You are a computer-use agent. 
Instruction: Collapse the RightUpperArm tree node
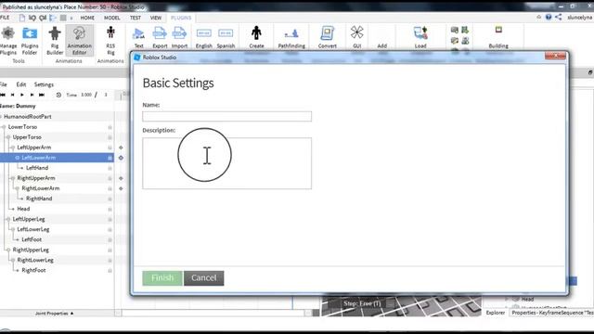coord(13,178)
